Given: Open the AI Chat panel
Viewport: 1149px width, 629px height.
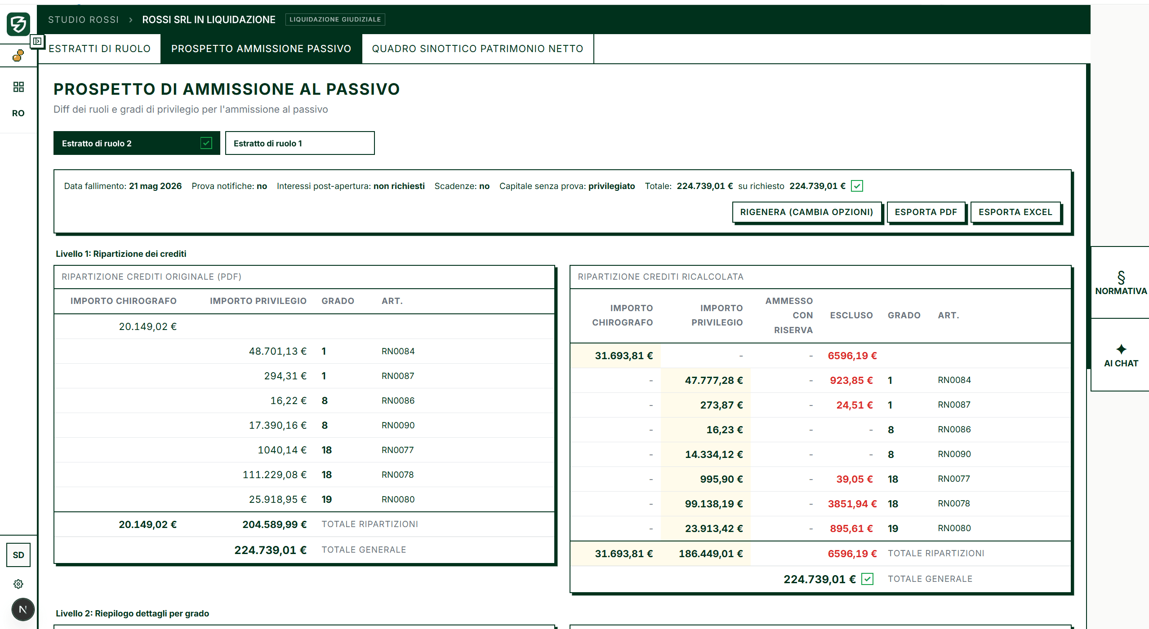Looking at the screenshot, I should click(1121, 355).
